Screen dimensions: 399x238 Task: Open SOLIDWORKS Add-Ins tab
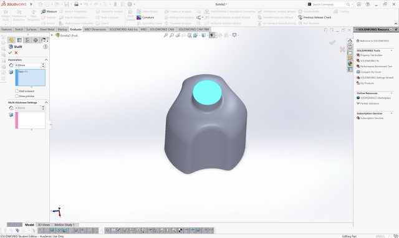pyautogui.click(x=123, y=29)
